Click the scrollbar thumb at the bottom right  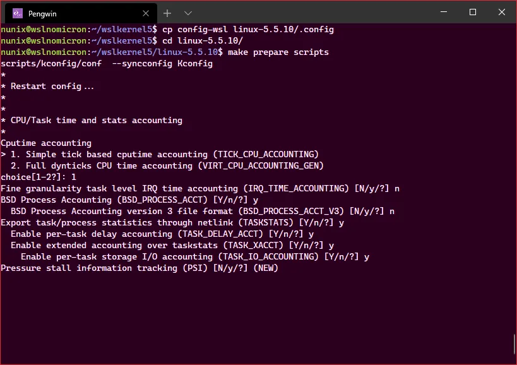coord(514,345)
